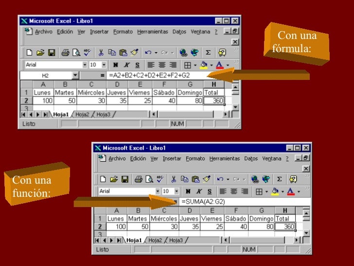354x266 pixels.
Task: Click Open folder icon in bottom Excel window
Action: click(x=114, y=179)
